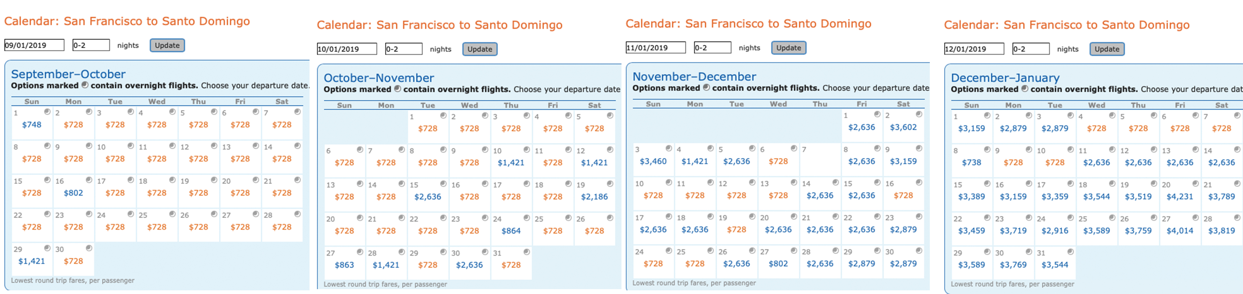
Task: Click the $864 fare on October 24
Action: [511, 230]
